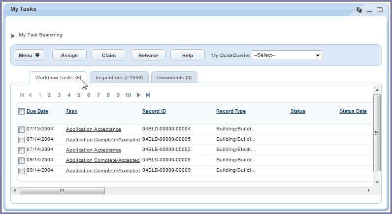
Task: Click the horizontal scrollbar thumb
Action: [62, 190]
